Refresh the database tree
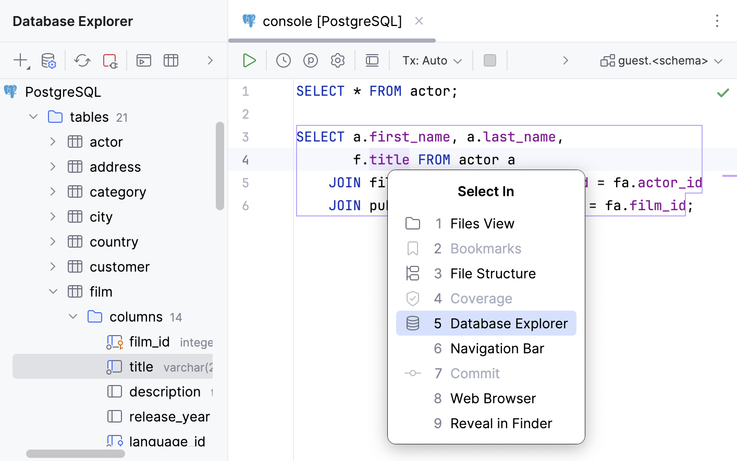Image resolution: width=737 pixels, height=461 pixels. pos(82,60)
